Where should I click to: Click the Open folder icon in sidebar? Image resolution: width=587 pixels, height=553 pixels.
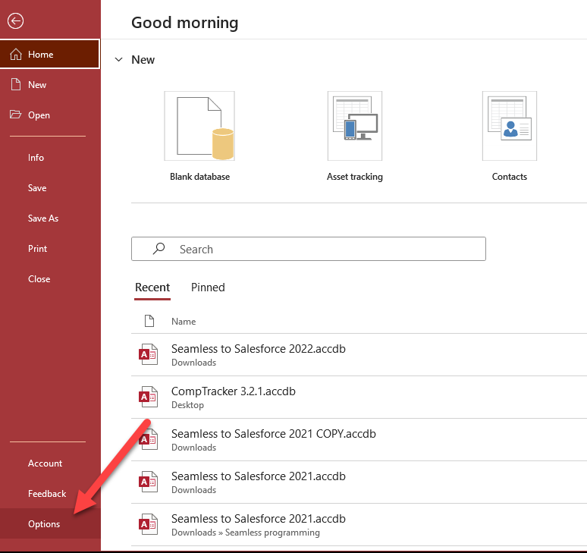click(x=15, y=115)
